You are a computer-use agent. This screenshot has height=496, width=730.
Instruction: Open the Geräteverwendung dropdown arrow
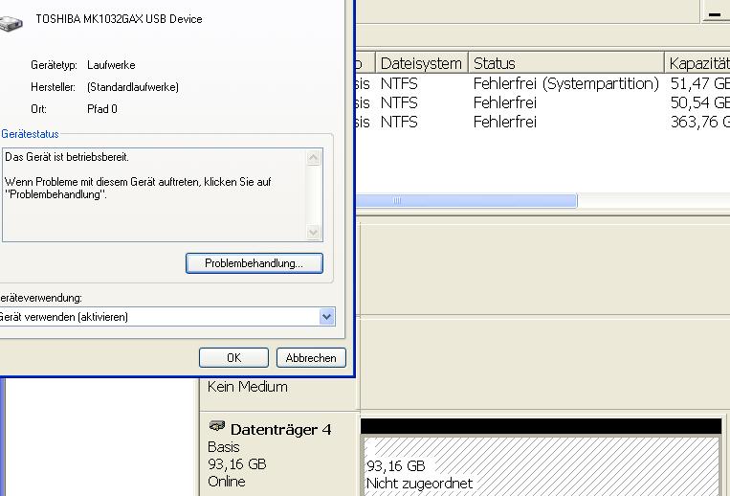pyautogui.click(x=327, y=317)
